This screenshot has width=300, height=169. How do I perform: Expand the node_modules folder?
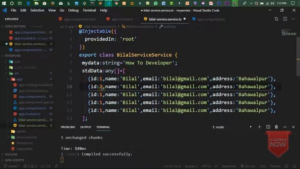click(x=25, y=68)
